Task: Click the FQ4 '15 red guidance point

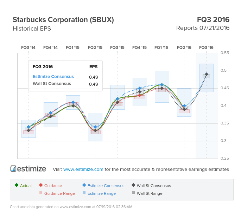Action: point(140,95)
